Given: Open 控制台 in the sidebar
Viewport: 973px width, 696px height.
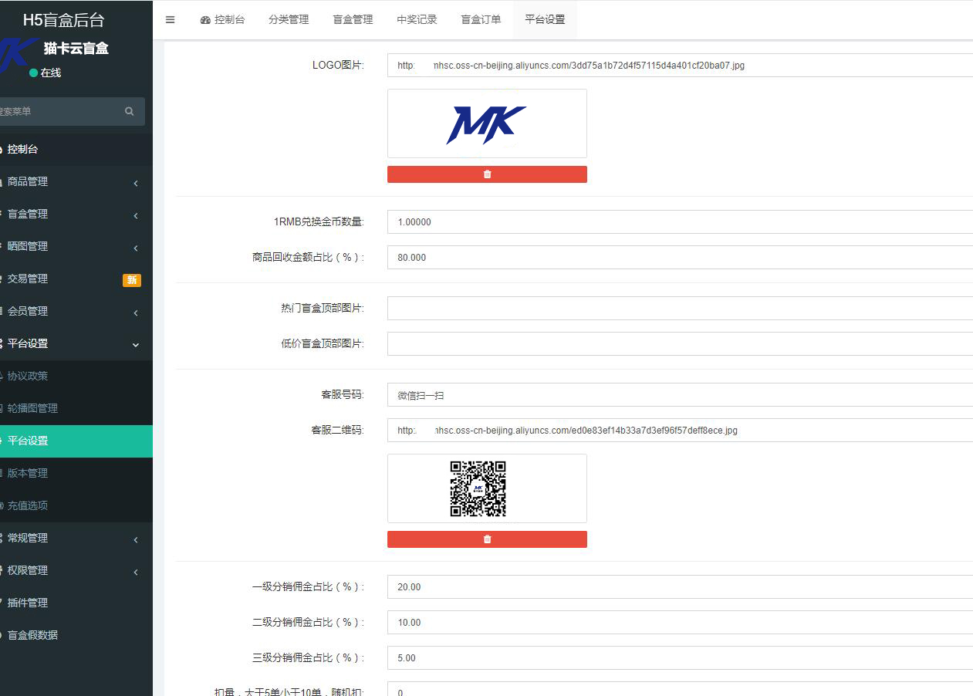Looking at the screenshot, I should click(x=76, y=150).
